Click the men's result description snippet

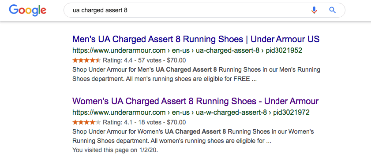[196, 74]
